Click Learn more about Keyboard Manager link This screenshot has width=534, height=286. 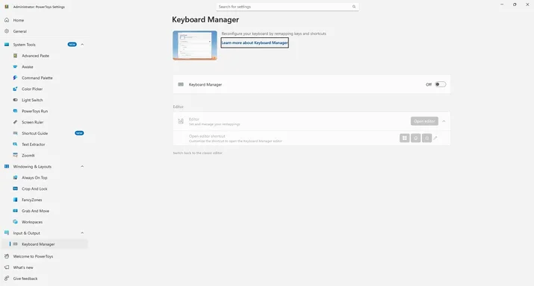coord(255,42)
